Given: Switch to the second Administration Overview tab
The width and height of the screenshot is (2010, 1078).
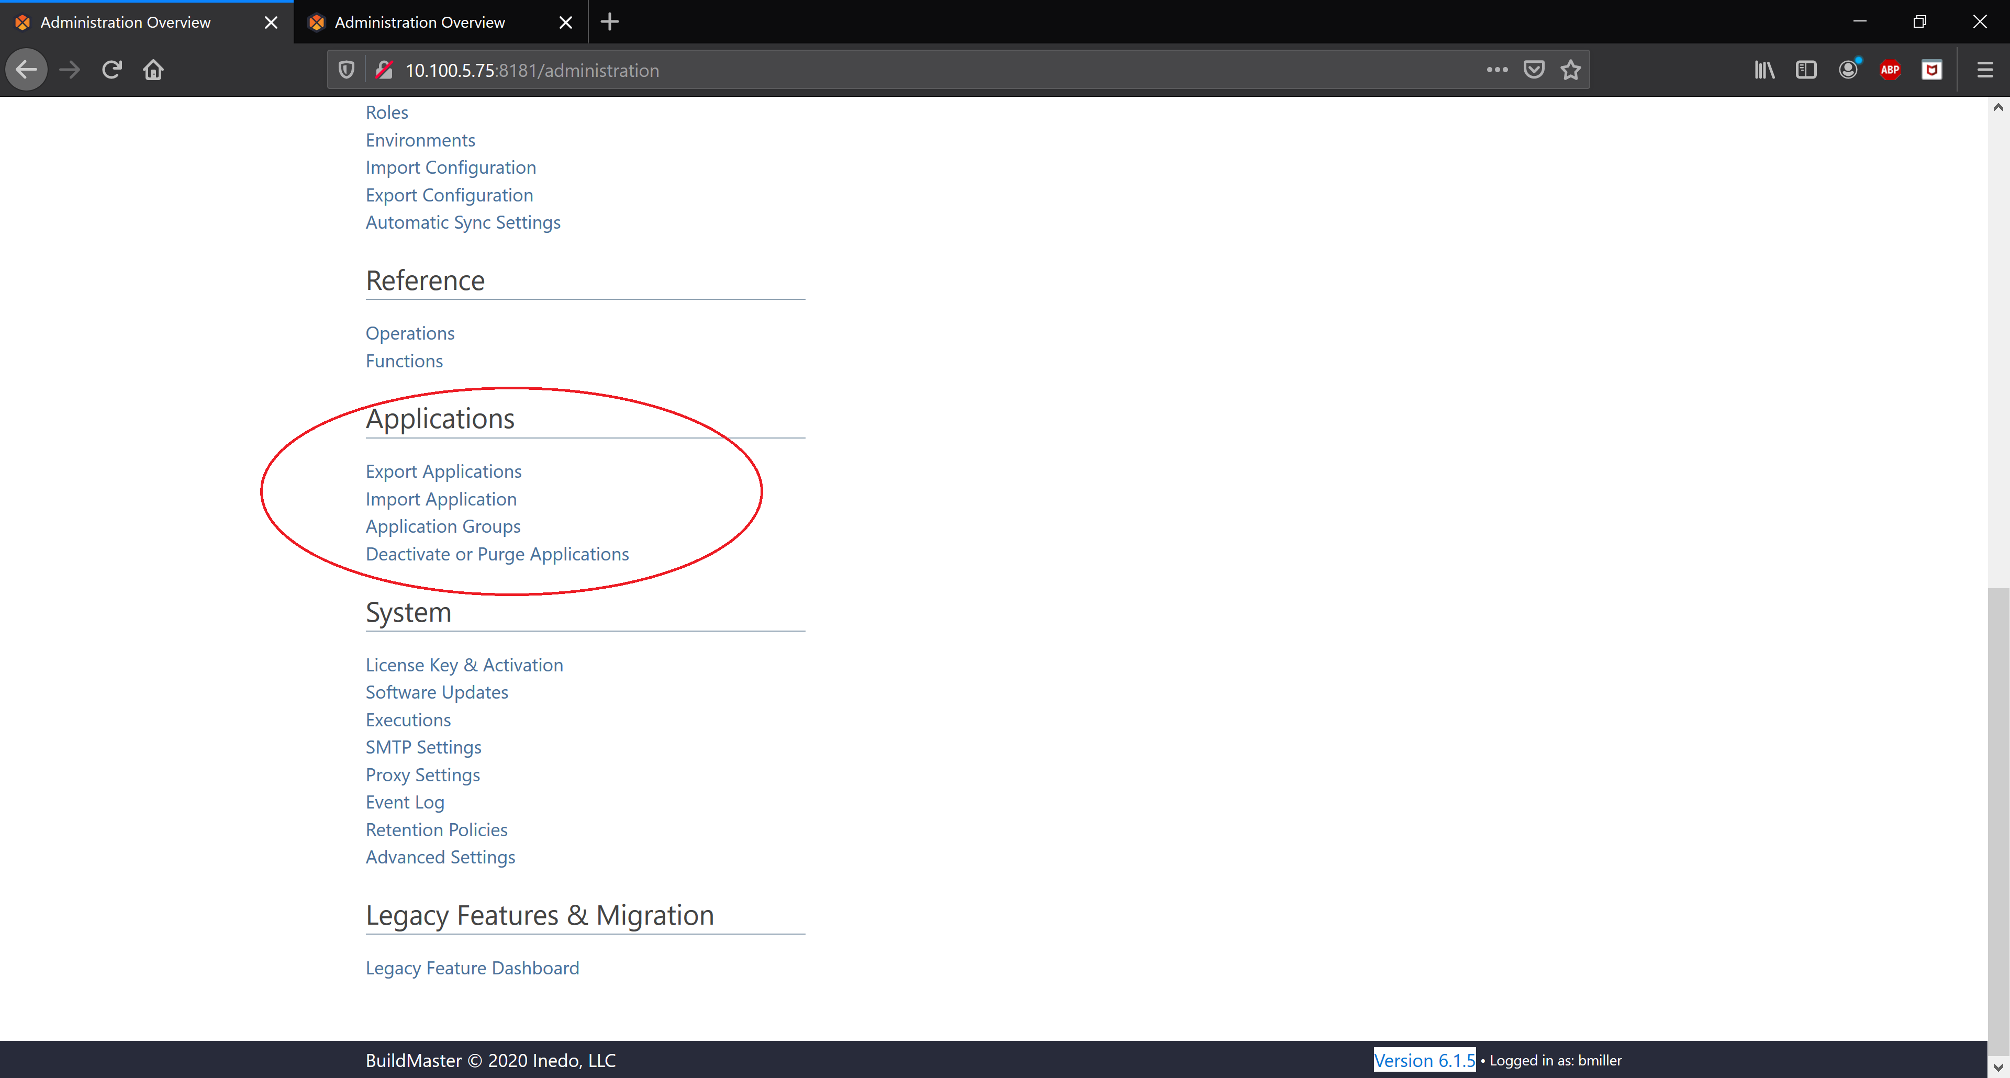Looking at the screenshot, I should coord(441,22).
